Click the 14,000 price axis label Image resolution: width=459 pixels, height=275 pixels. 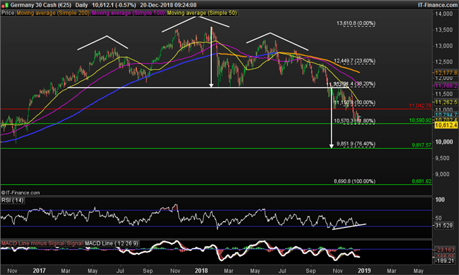click(443, 13)
